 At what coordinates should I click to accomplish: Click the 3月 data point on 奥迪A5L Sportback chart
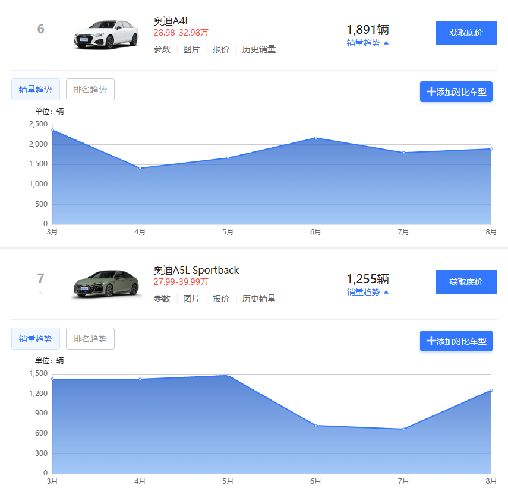(52, 379)
